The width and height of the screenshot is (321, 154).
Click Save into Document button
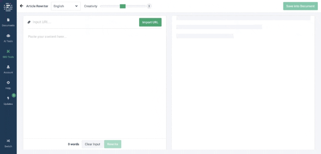pos(300,6)
